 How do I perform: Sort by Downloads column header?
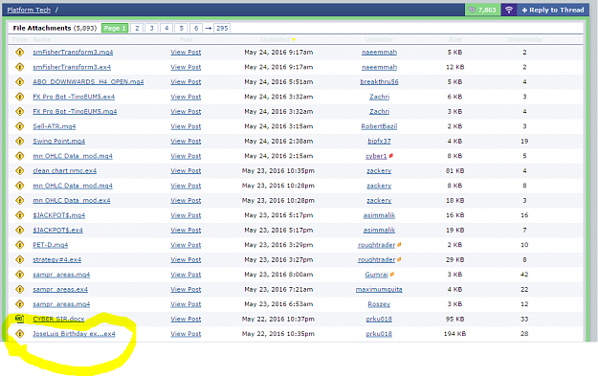tap(524, 39)
